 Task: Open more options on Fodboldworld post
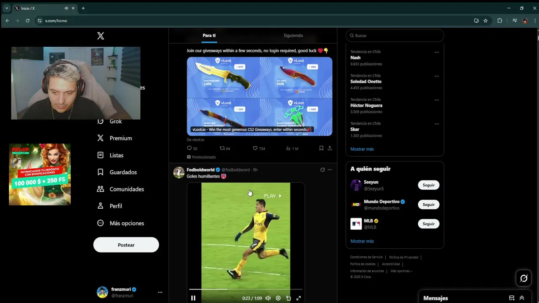tap(330, 170)
